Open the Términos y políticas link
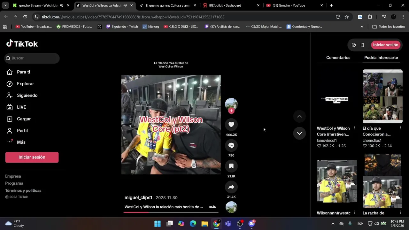Image resolution: width=409 pixels, height=230 pixels. pos(23,190)
